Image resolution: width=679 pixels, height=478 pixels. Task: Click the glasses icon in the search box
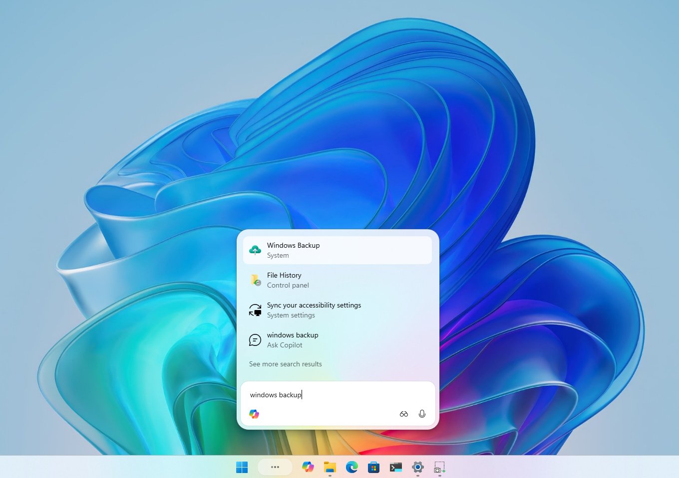pyautogui.click(x=404, y=414)
